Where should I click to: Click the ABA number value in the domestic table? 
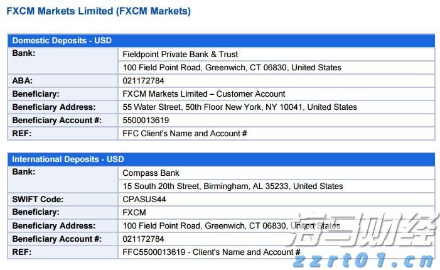click(x=143, y=81)
